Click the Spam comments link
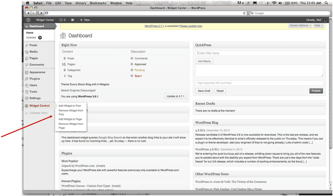The image size is (333, 196). click(x=138, y=76)
